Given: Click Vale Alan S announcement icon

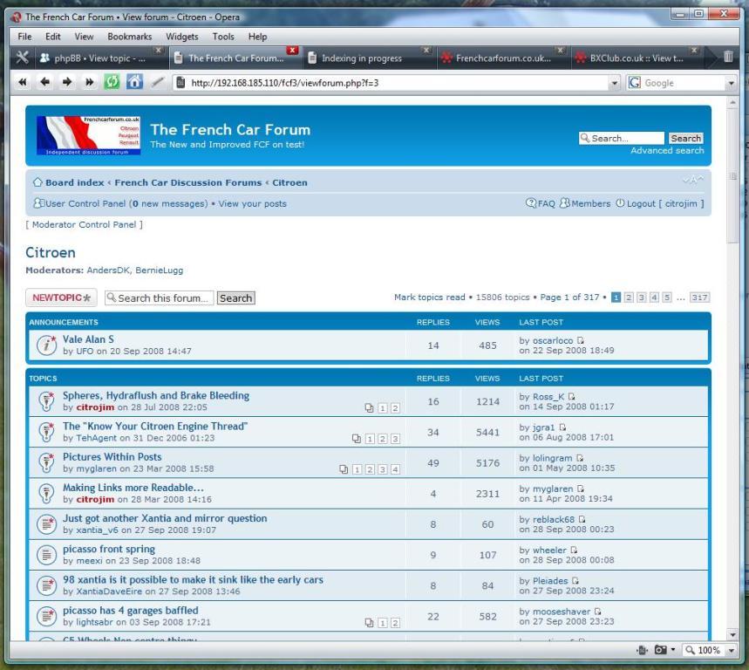Looking at the screenshot, I should click(47, 345).
